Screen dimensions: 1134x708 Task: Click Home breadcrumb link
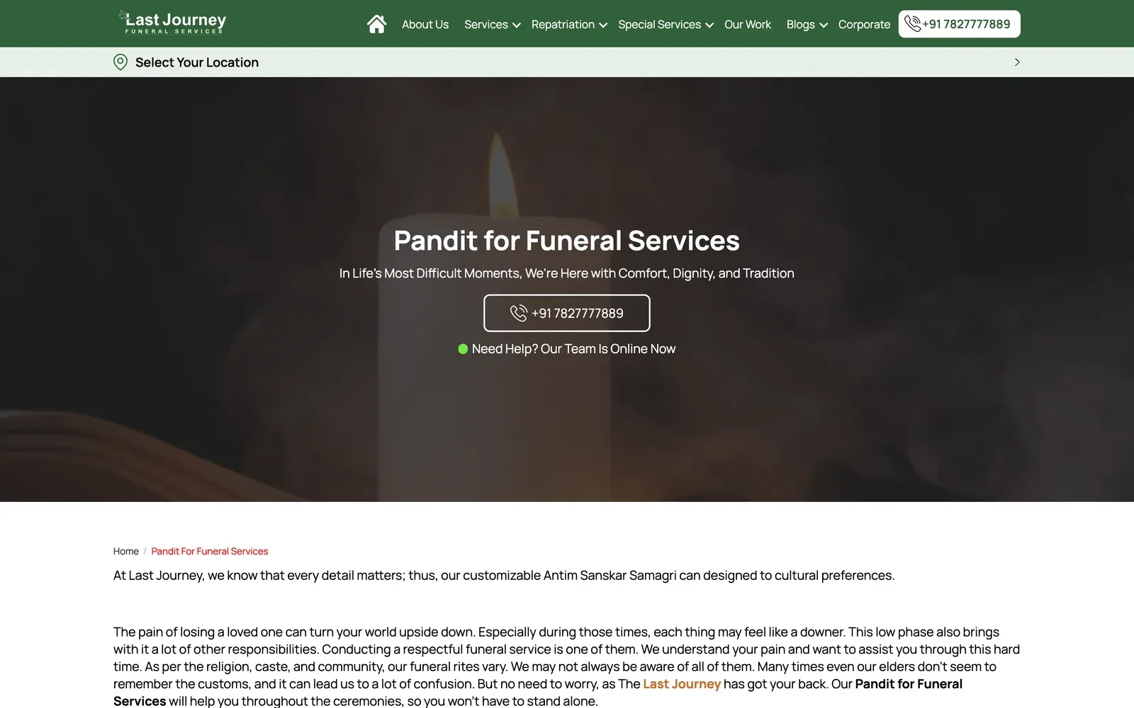pyautogui.click(x=126, y=551)
